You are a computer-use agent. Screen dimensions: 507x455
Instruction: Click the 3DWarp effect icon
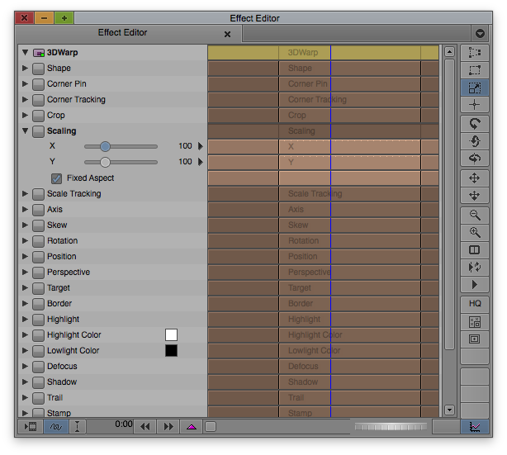39,53
